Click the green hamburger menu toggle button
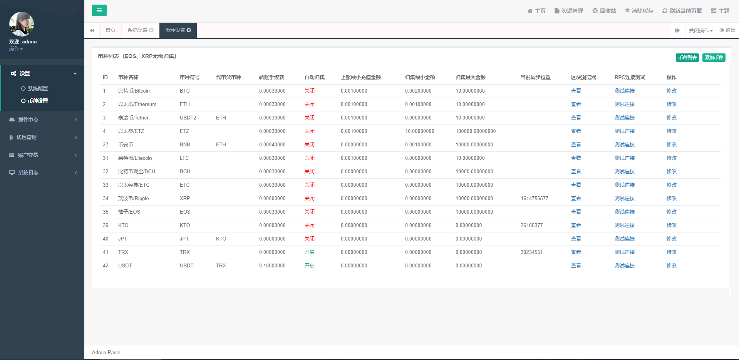 click(x=99, y=10)
